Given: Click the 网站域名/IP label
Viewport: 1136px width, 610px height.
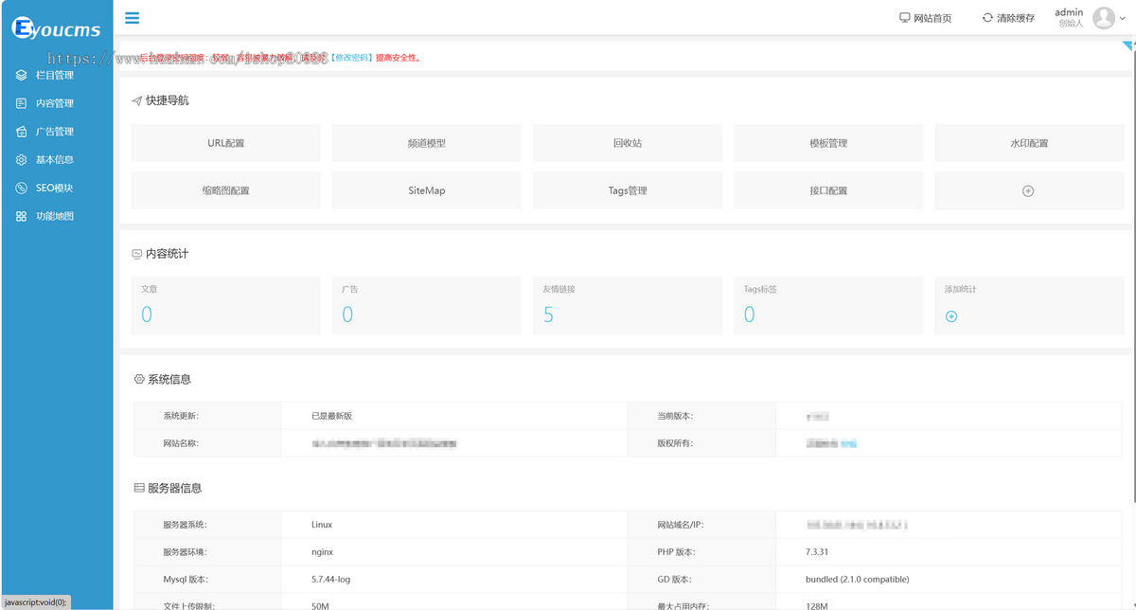Looking at the screenshot, I should tap(682, 524).
